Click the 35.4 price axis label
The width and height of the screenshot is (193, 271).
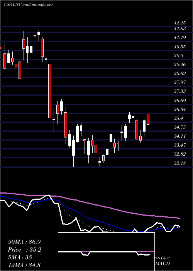pos(179,118)
